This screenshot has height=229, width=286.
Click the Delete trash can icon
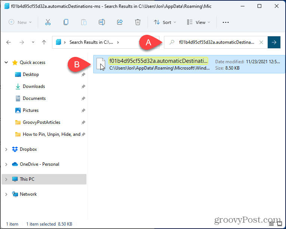point(137,22)
